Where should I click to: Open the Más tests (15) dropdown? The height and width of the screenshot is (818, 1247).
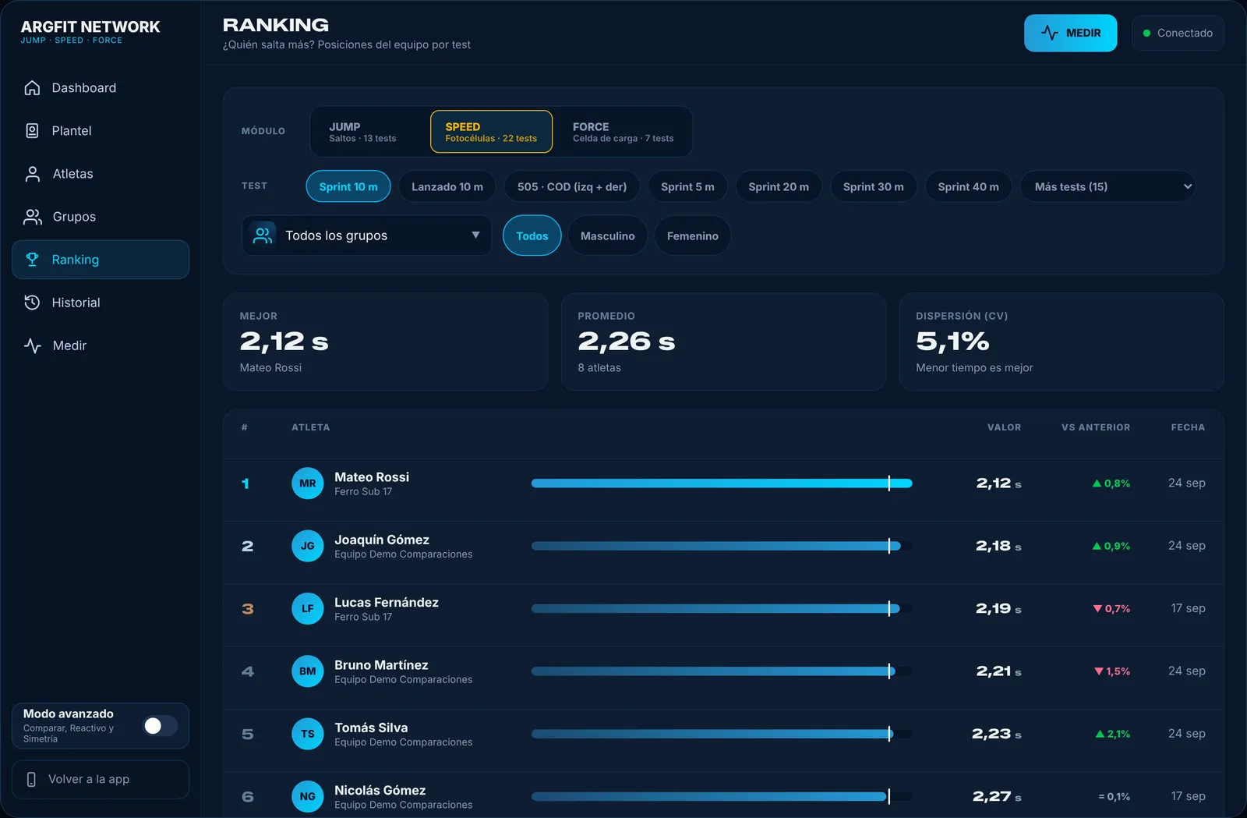pos(1107,186)
